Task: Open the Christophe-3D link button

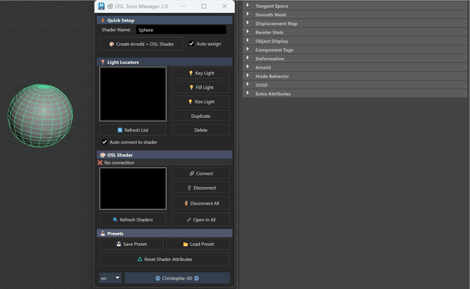Action: [177, 278]
